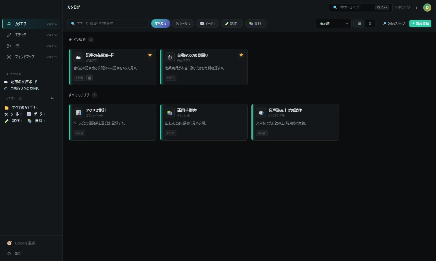Click the #計測 tag
Viewport: 436px width, 261px height.
pos(79,133)
